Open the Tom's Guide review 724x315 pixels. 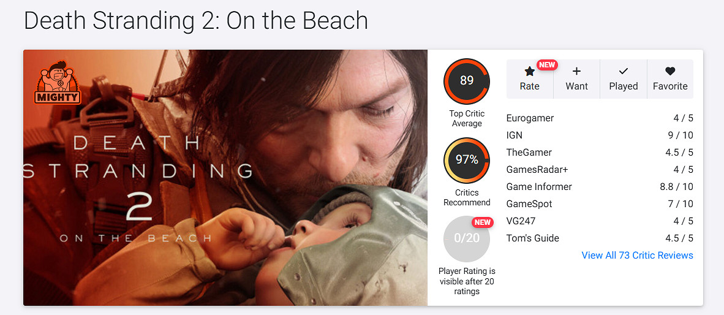click(533, 238)
